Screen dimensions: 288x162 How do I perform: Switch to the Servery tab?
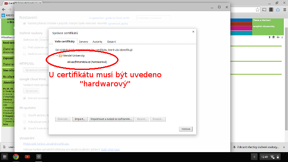pyautogui.click(x=84, y=42)
